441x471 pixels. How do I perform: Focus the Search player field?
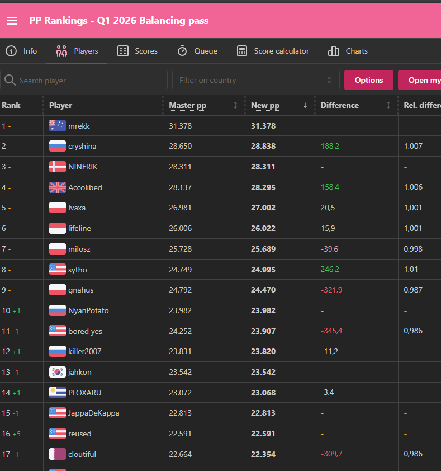84,80
